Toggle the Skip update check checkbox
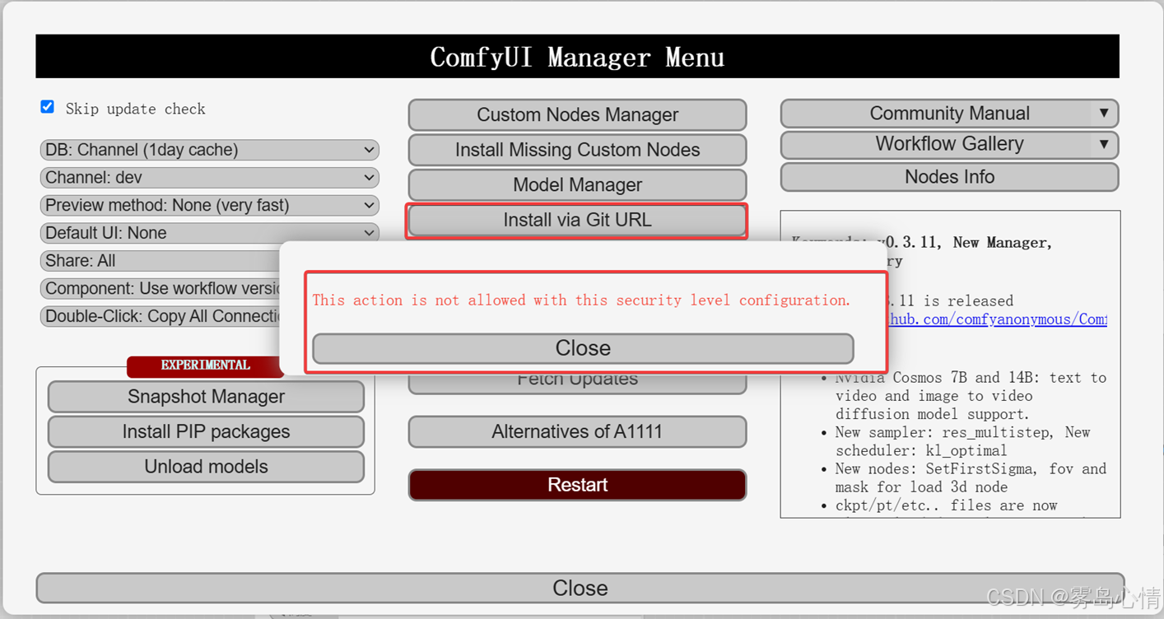Screen dimensions: 1164x619 tap(48, 107)
